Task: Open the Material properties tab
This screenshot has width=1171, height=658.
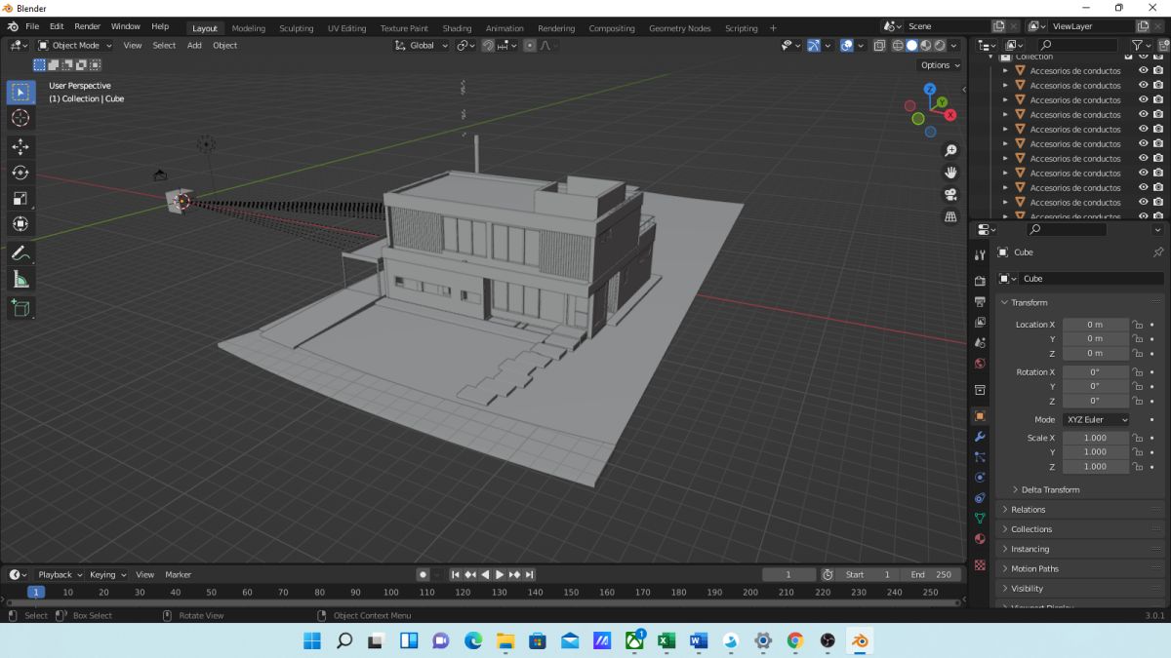Action: tap(980, 539)
